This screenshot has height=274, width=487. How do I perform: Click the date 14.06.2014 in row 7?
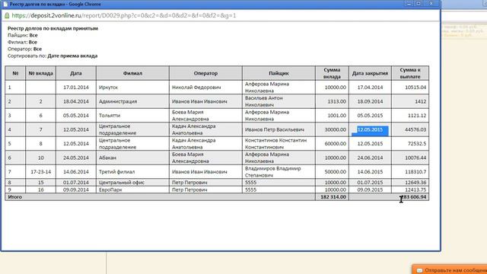76,172
